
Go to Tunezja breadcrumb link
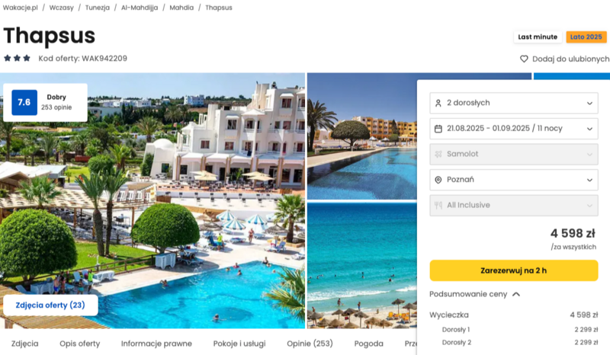point(98,8)
